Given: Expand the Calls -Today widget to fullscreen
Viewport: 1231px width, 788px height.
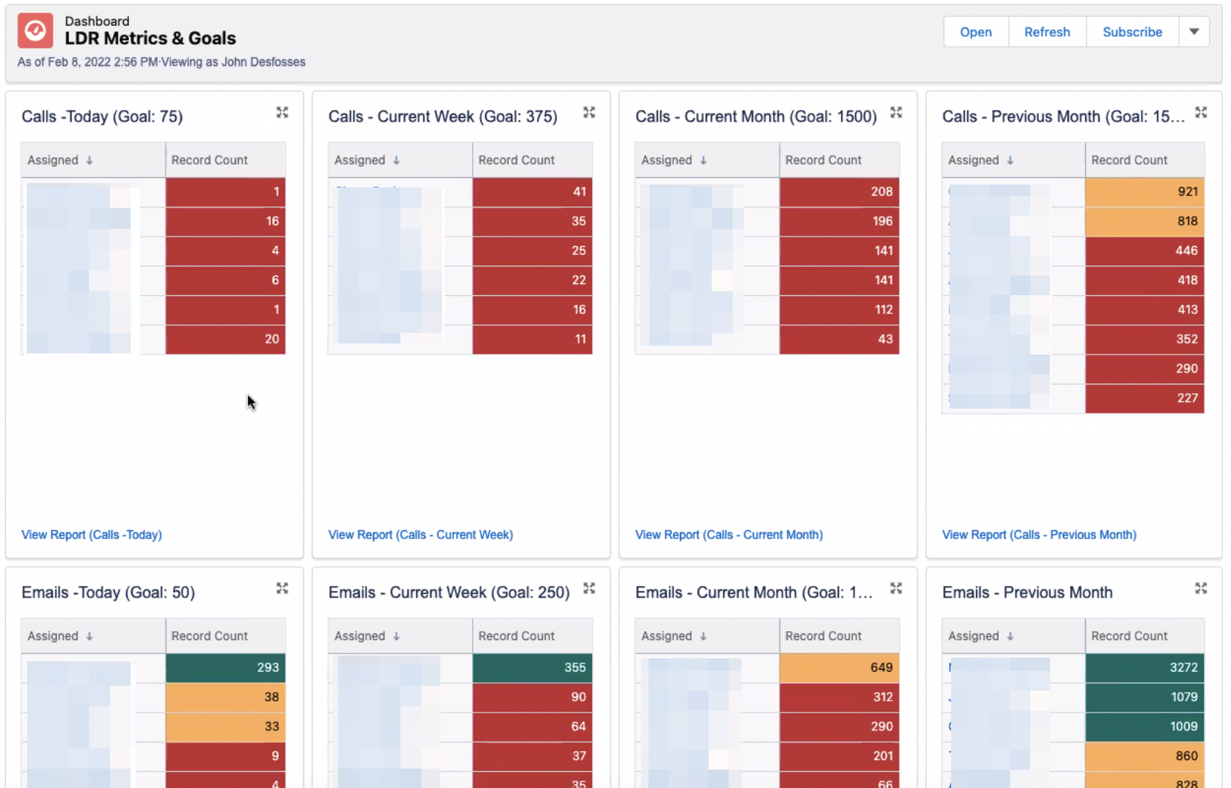Looking at the screenshot, I should [x=282, y=113].
